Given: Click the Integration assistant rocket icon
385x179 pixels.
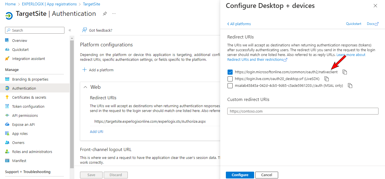Looking at the screenshot, I should point(7,59).
